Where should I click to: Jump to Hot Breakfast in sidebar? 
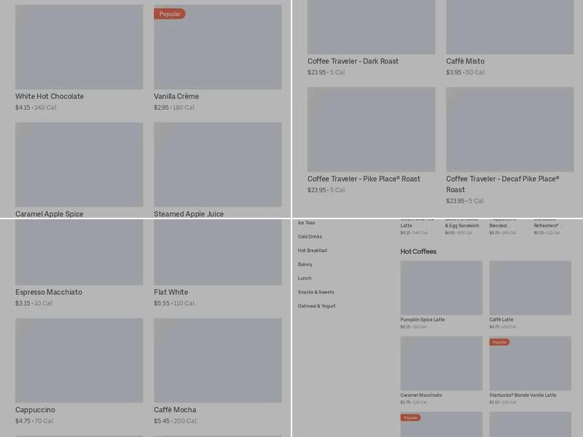click(313, 251)
